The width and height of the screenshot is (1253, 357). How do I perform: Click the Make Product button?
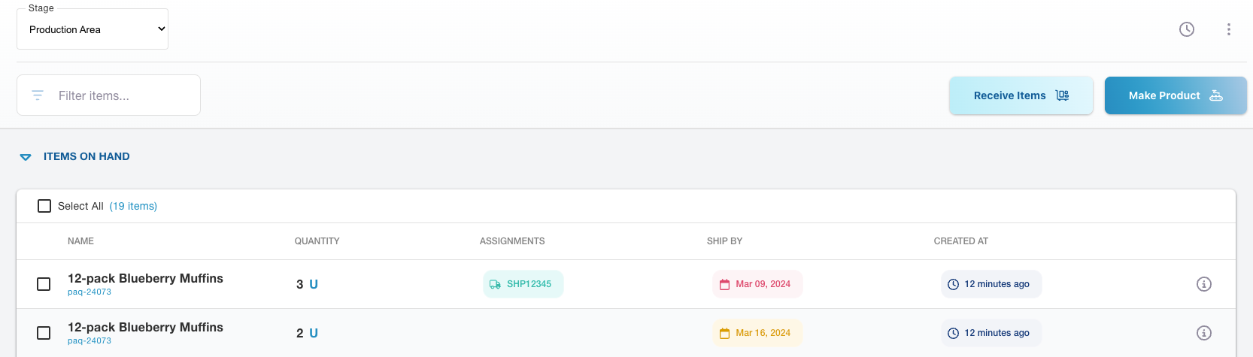[1175, 95]
